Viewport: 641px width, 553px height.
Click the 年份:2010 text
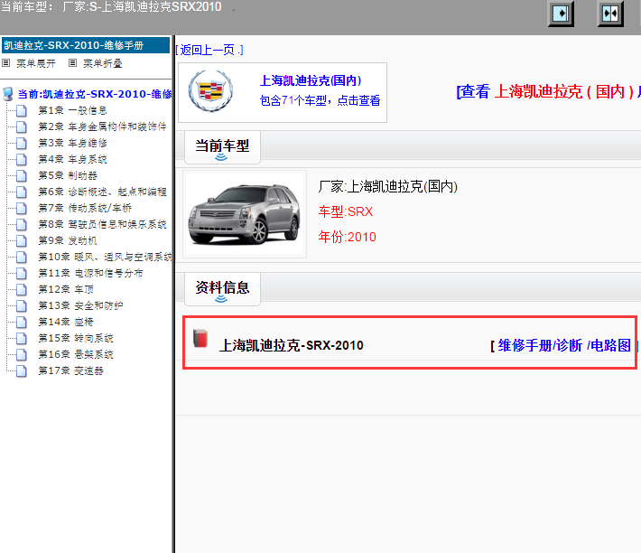point(347,237)
